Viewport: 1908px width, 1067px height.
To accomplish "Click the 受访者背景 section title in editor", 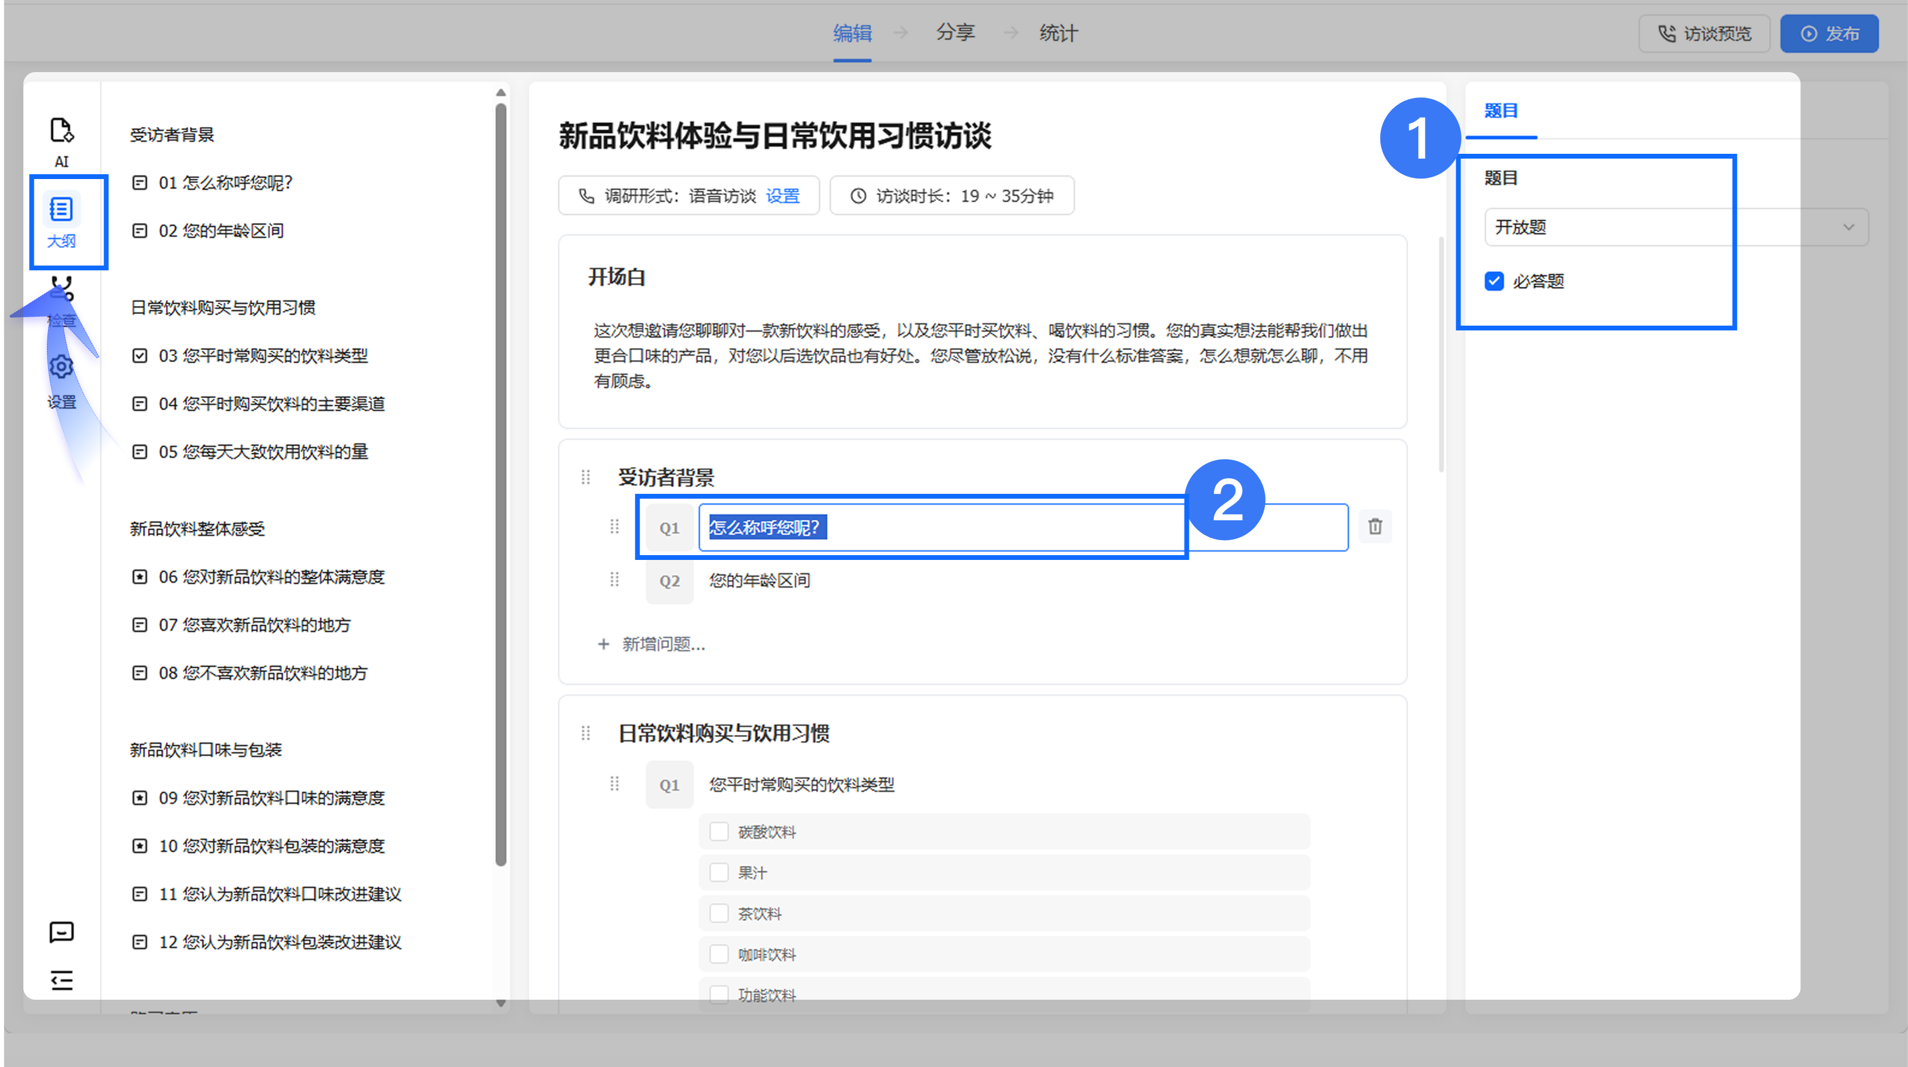I will click(666, 478).
